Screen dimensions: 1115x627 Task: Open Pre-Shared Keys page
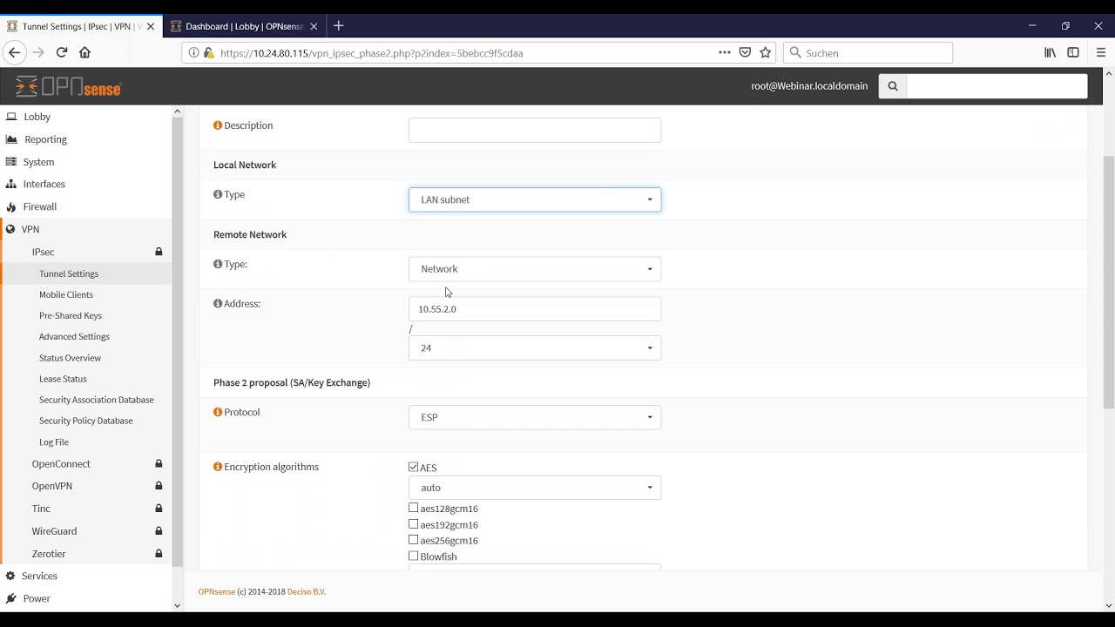point(71,315)
